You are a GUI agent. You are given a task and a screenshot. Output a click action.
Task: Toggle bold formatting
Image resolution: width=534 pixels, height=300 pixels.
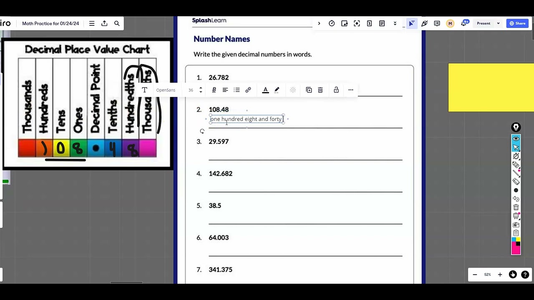tap(214, 90)
